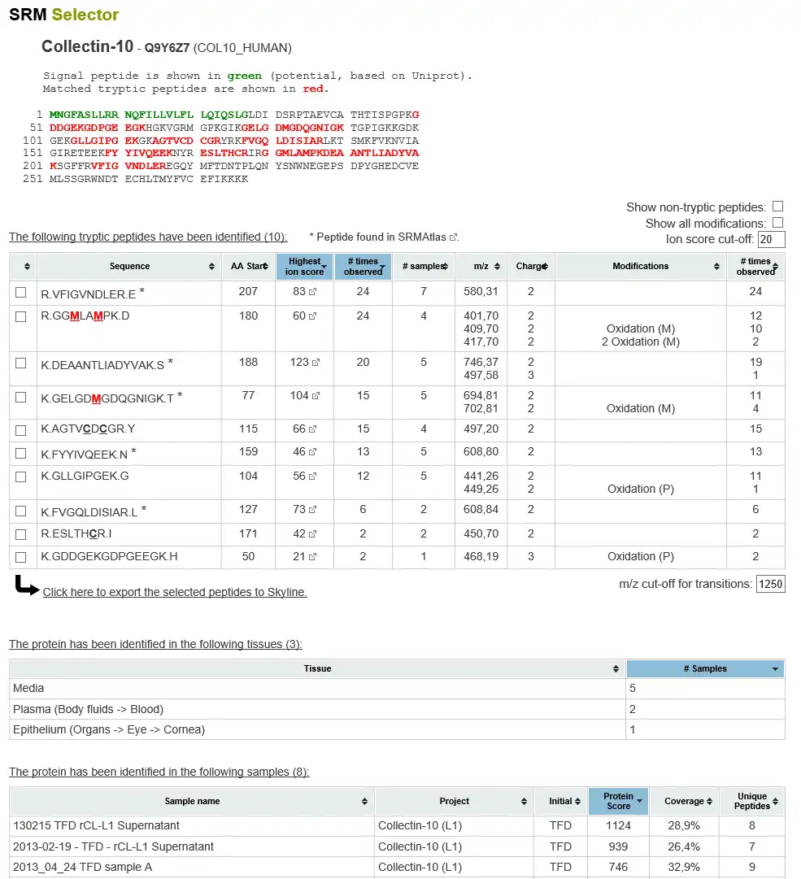Open external link icon next to ion score 56
801x879 pixels.
click(x=313, y=476)
